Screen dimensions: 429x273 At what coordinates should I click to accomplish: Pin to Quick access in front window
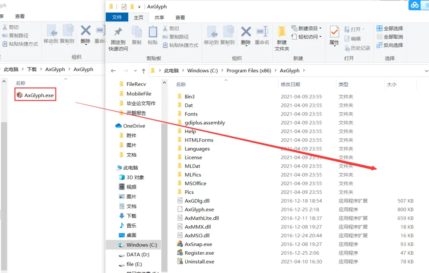coord(118,39)
